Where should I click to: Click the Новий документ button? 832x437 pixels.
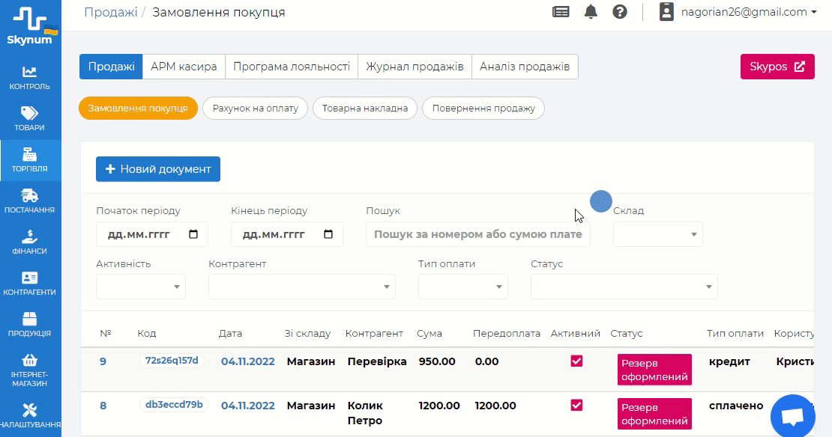coord(157,169)
